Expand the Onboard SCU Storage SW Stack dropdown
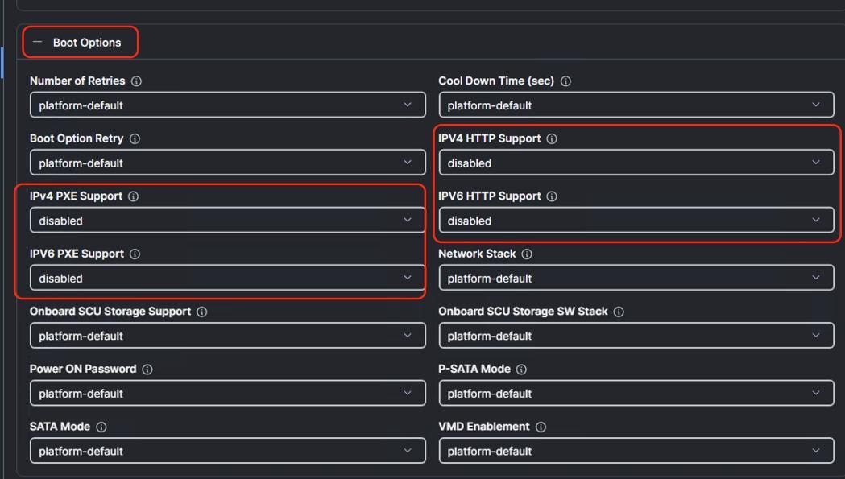The height and width of the screenshot is (479, 845). click(636, 336)
